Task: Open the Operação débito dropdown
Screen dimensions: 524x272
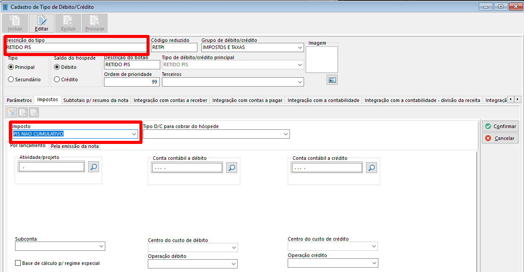Action: tap(234, 264)
